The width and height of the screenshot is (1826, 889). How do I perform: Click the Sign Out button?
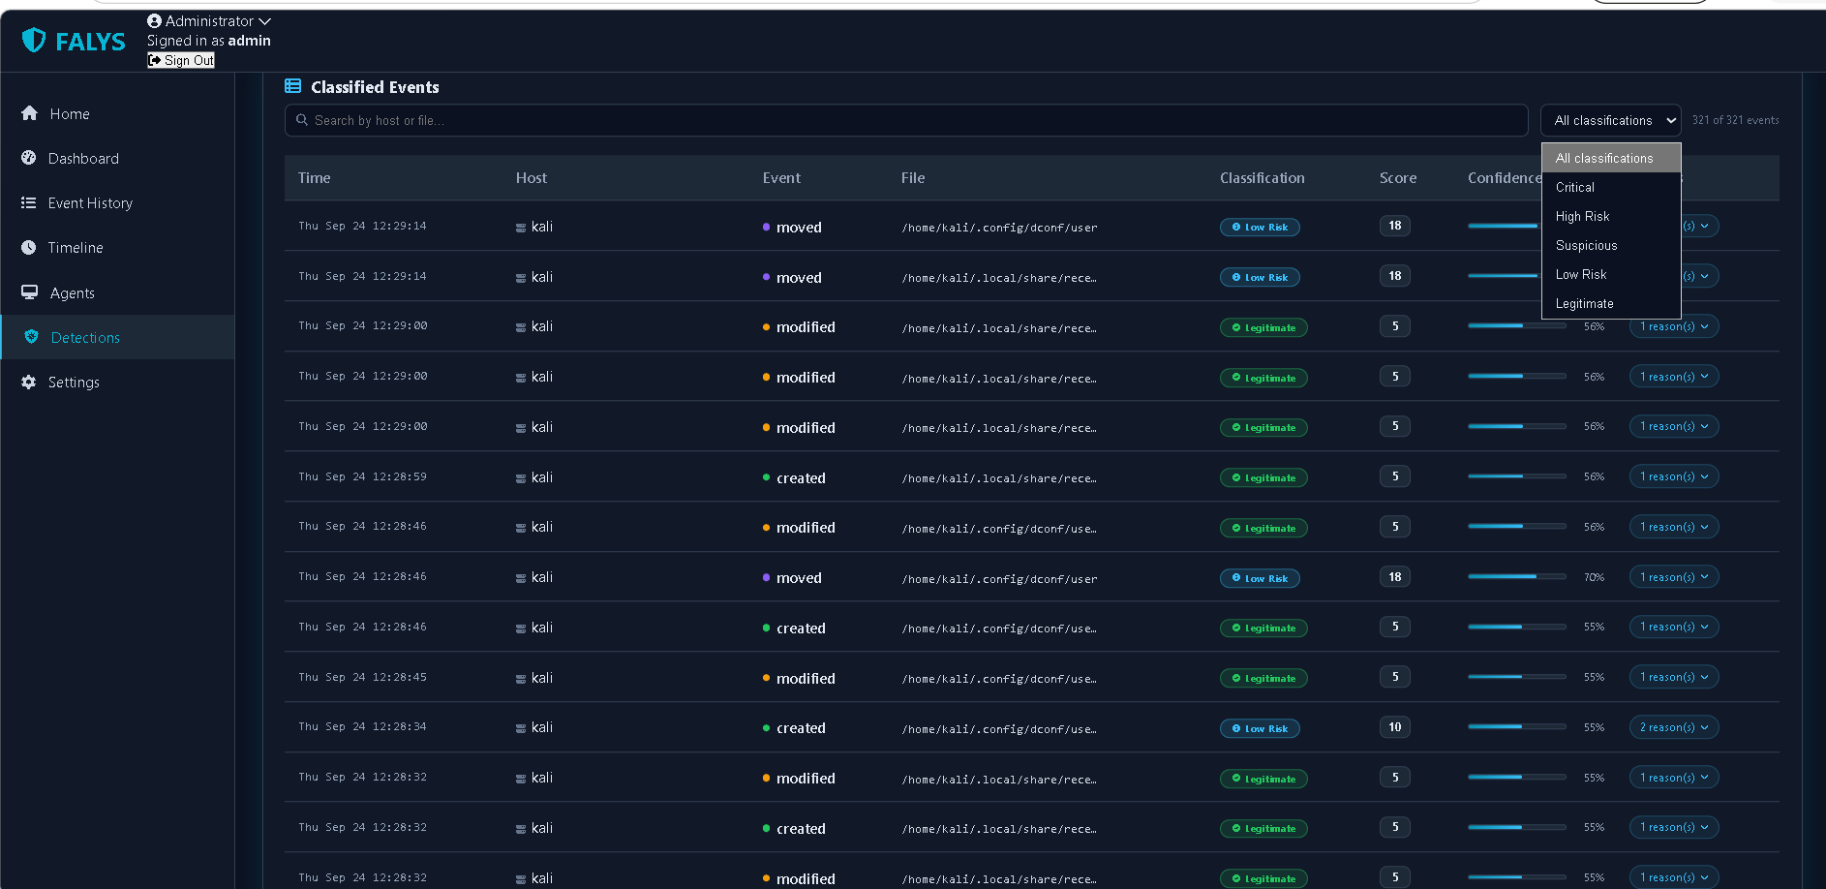click(x=181, y=60)
